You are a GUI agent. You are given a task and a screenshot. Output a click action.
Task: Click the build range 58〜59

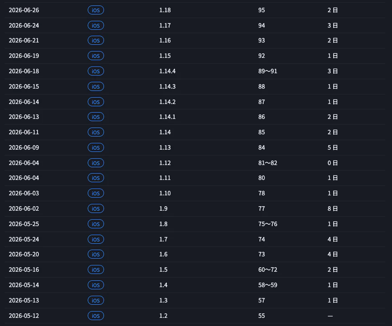tap(268, 285)
